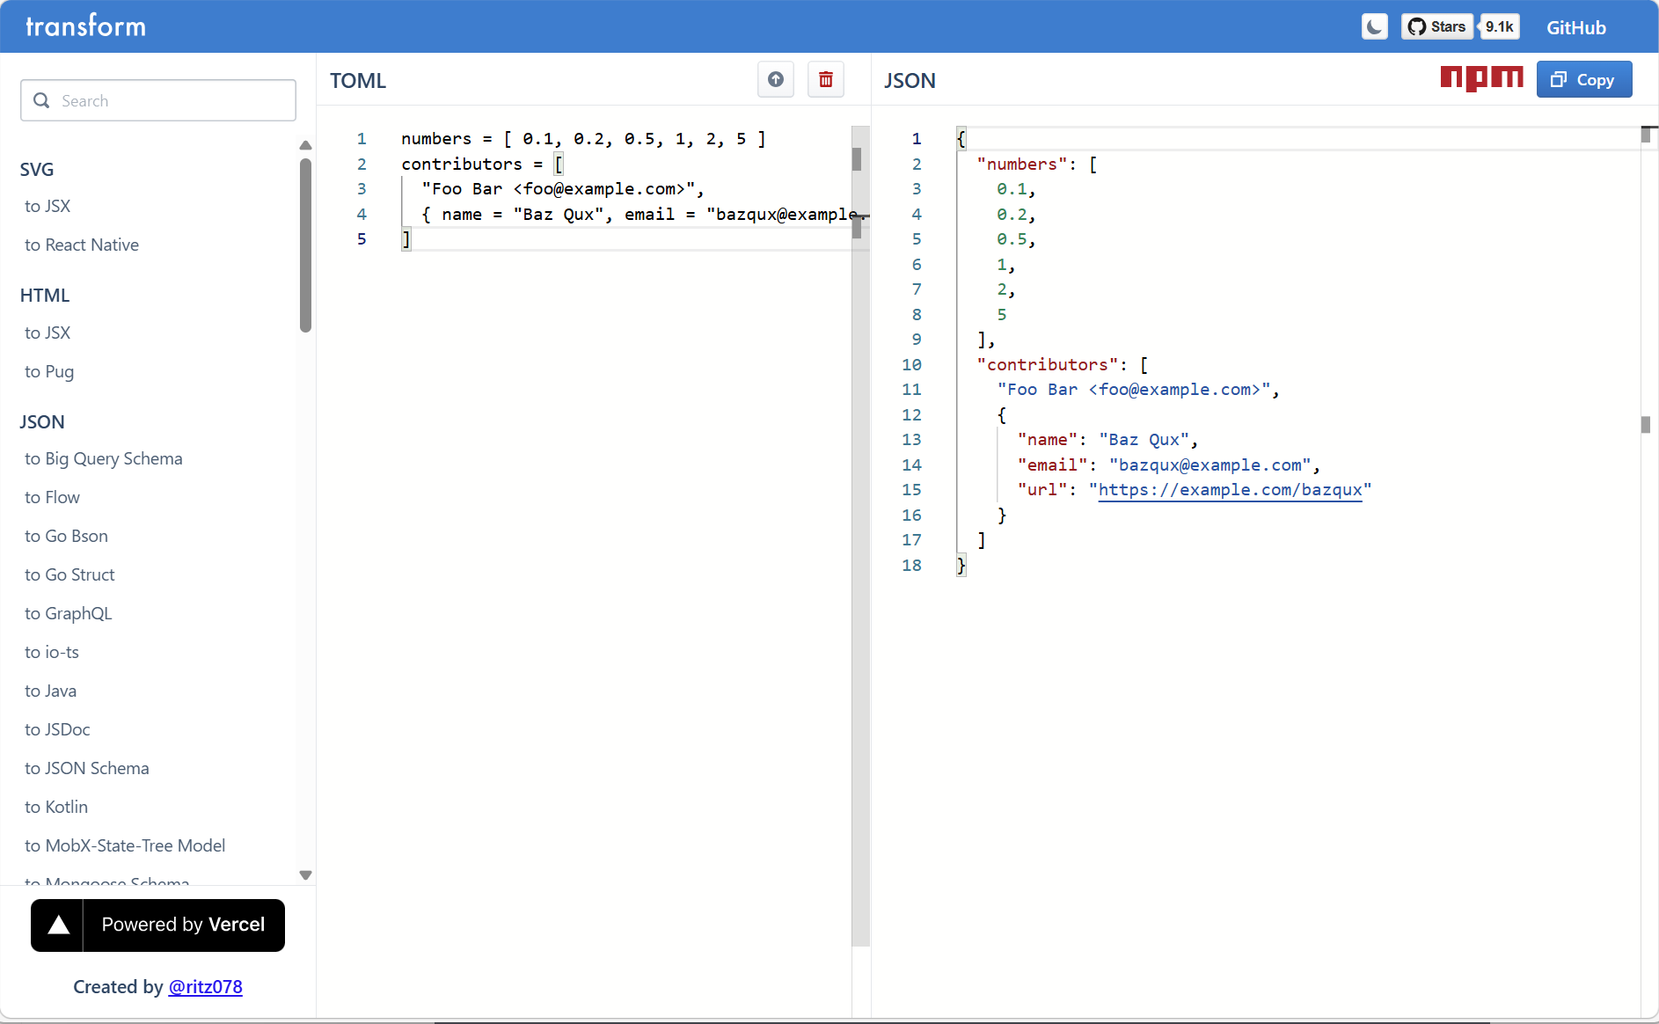The image size is (1659, 1024).
Task: Clear the TOML editor with the trash icon
Action: coord(825,80)
